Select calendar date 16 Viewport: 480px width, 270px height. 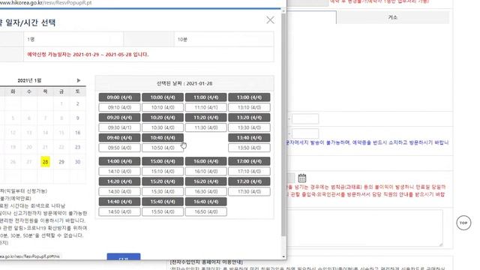pos(78,133)
